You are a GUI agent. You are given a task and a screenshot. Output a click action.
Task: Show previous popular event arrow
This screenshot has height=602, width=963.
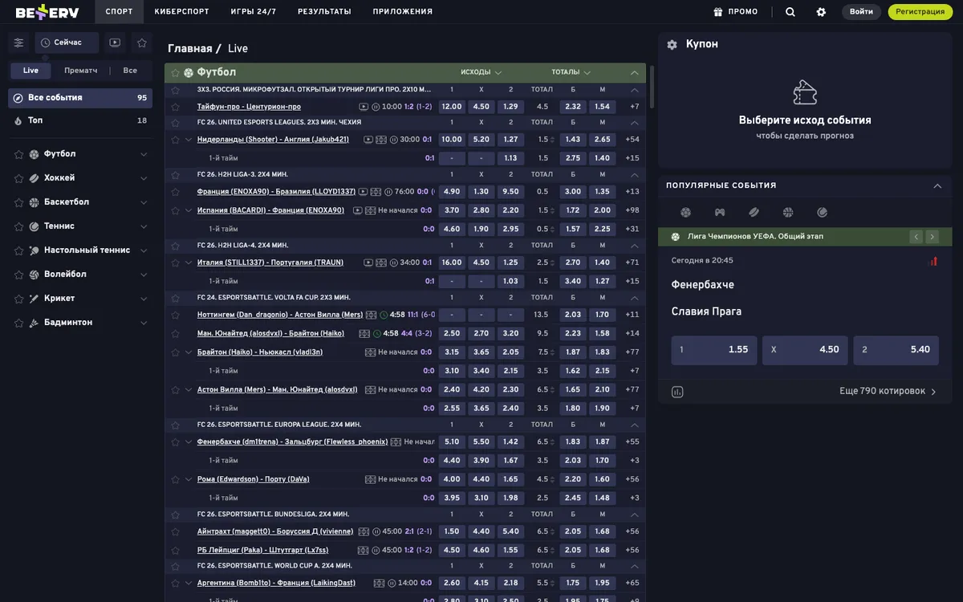tap(916, 237)
